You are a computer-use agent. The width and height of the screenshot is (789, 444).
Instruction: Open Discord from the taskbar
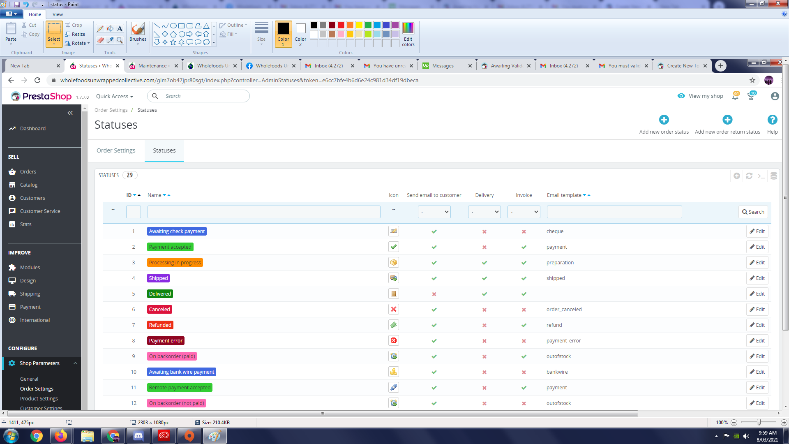(138, 436)
